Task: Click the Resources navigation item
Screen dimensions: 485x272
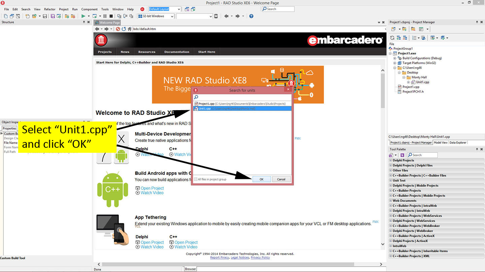Action: [x=147, y=52]
